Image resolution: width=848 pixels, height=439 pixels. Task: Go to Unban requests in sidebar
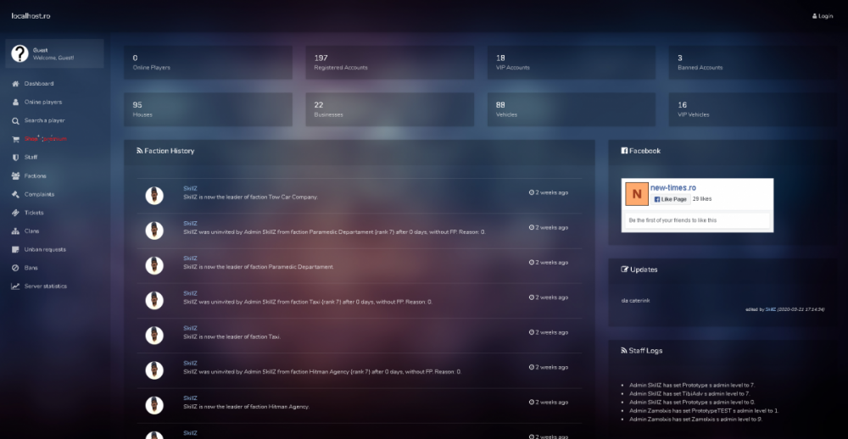pos(45,250)
